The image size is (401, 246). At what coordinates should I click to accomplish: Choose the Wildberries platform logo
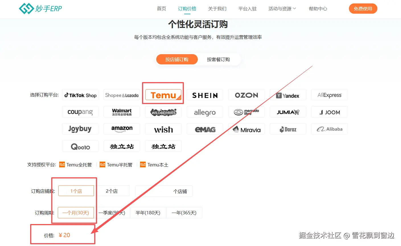click(x=163, y=112)
